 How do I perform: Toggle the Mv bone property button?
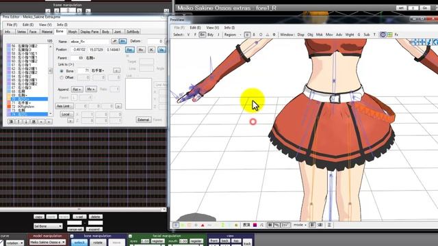coord(141,50)
